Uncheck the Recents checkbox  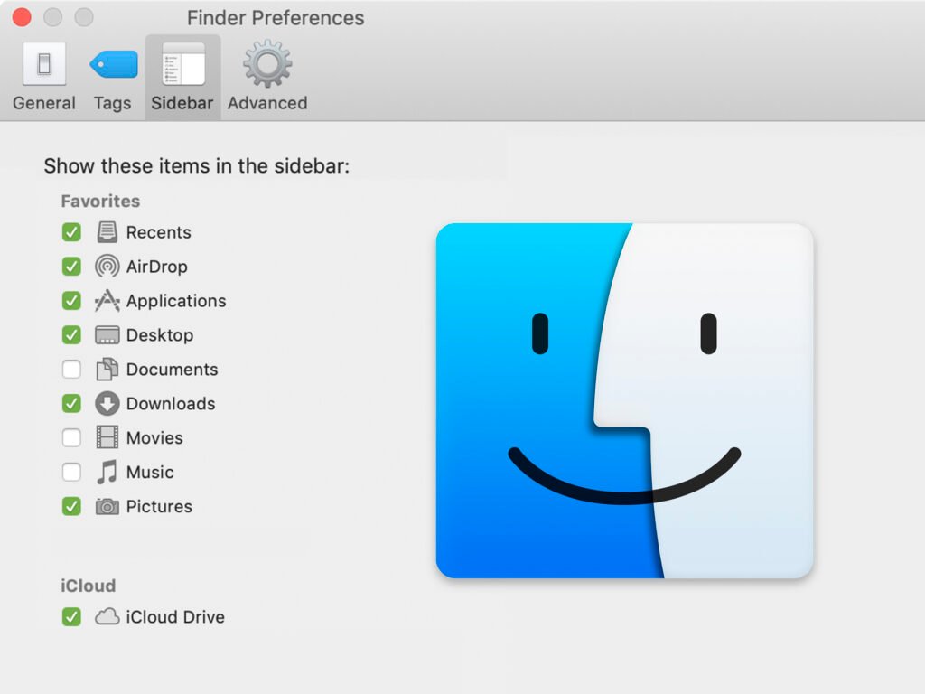click(x=71, y=232)
